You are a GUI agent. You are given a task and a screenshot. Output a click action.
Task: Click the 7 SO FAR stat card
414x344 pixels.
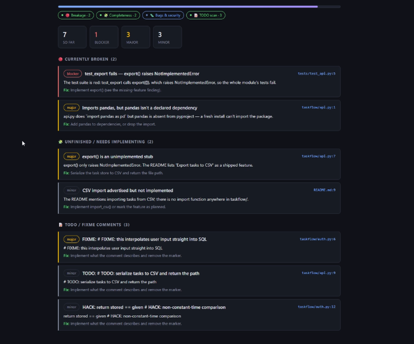[x=72, y=37]
